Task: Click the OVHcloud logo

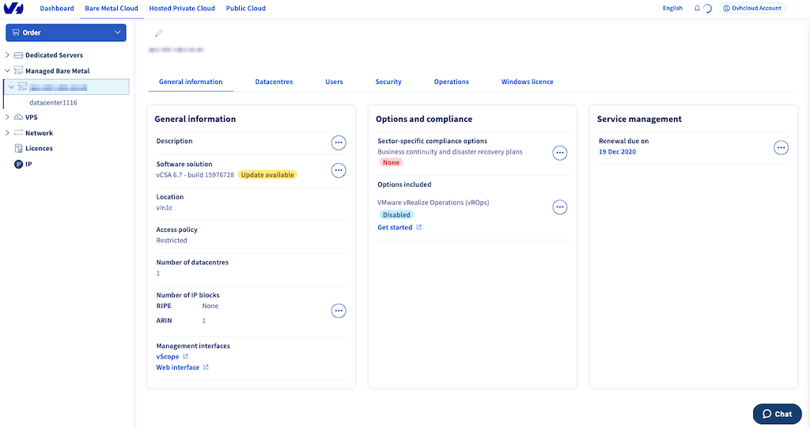Action: point(13,8)
